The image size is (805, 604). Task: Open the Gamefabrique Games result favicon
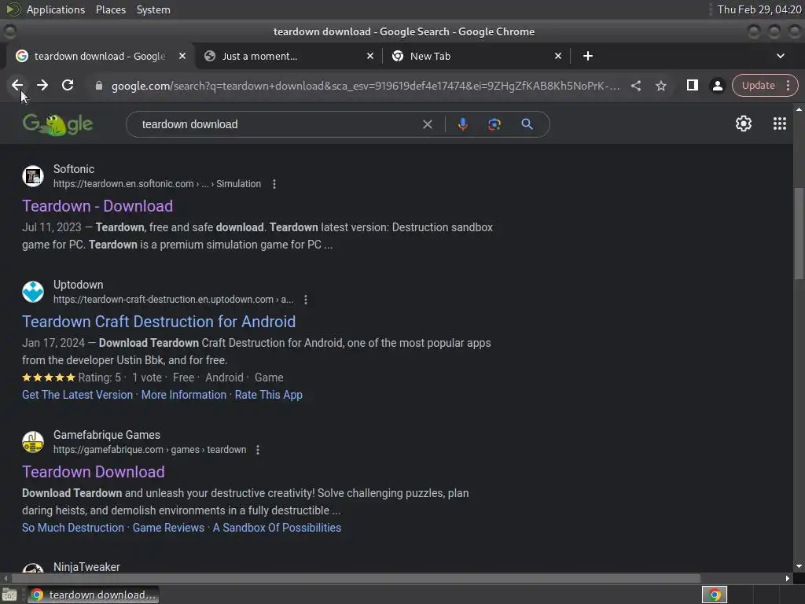33,442
